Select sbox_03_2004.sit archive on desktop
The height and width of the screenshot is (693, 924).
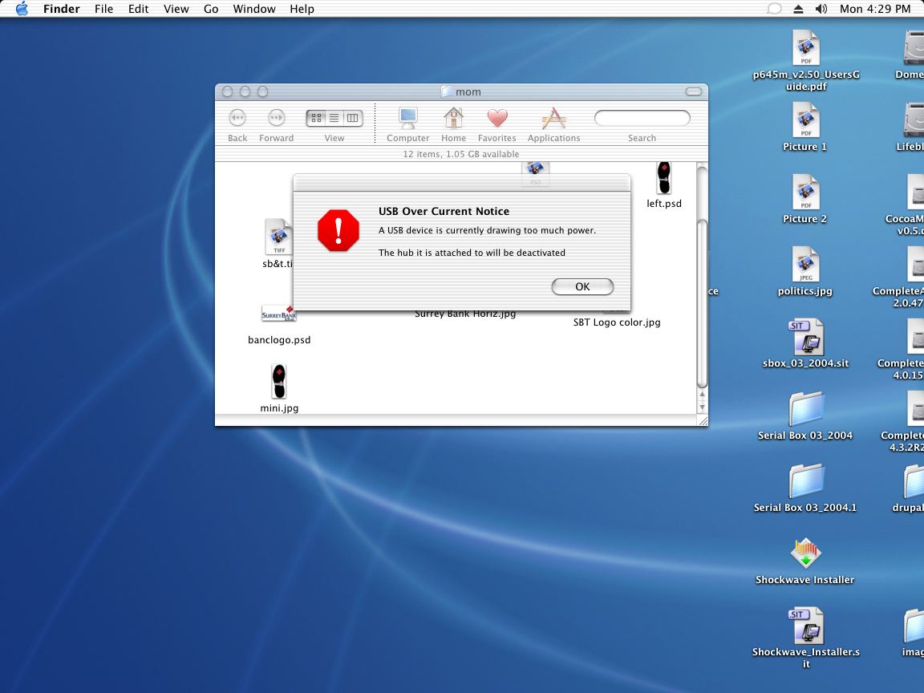coord(805,343)
